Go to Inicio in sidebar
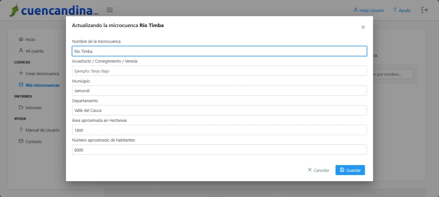The width and height of the screenshot is (439, 197). [30, 39]
